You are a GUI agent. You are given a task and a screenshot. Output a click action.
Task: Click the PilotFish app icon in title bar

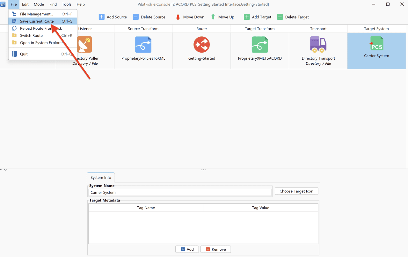click(x=3, y=4)
